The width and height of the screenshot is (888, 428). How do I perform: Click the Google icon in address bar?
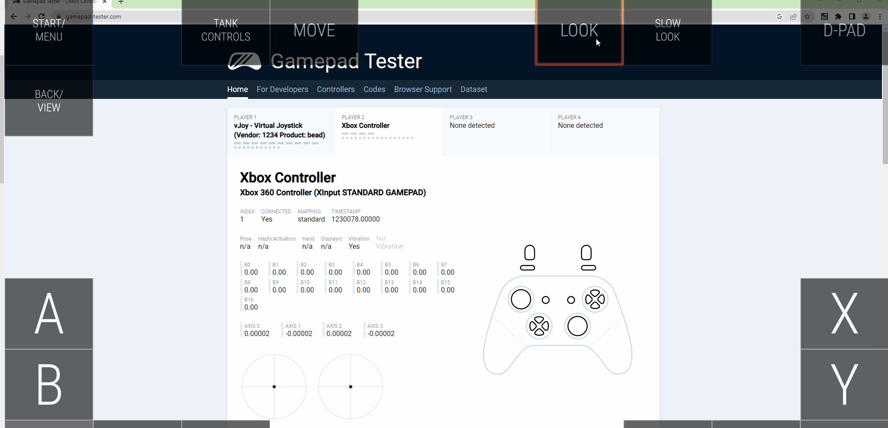pos(780,16)
